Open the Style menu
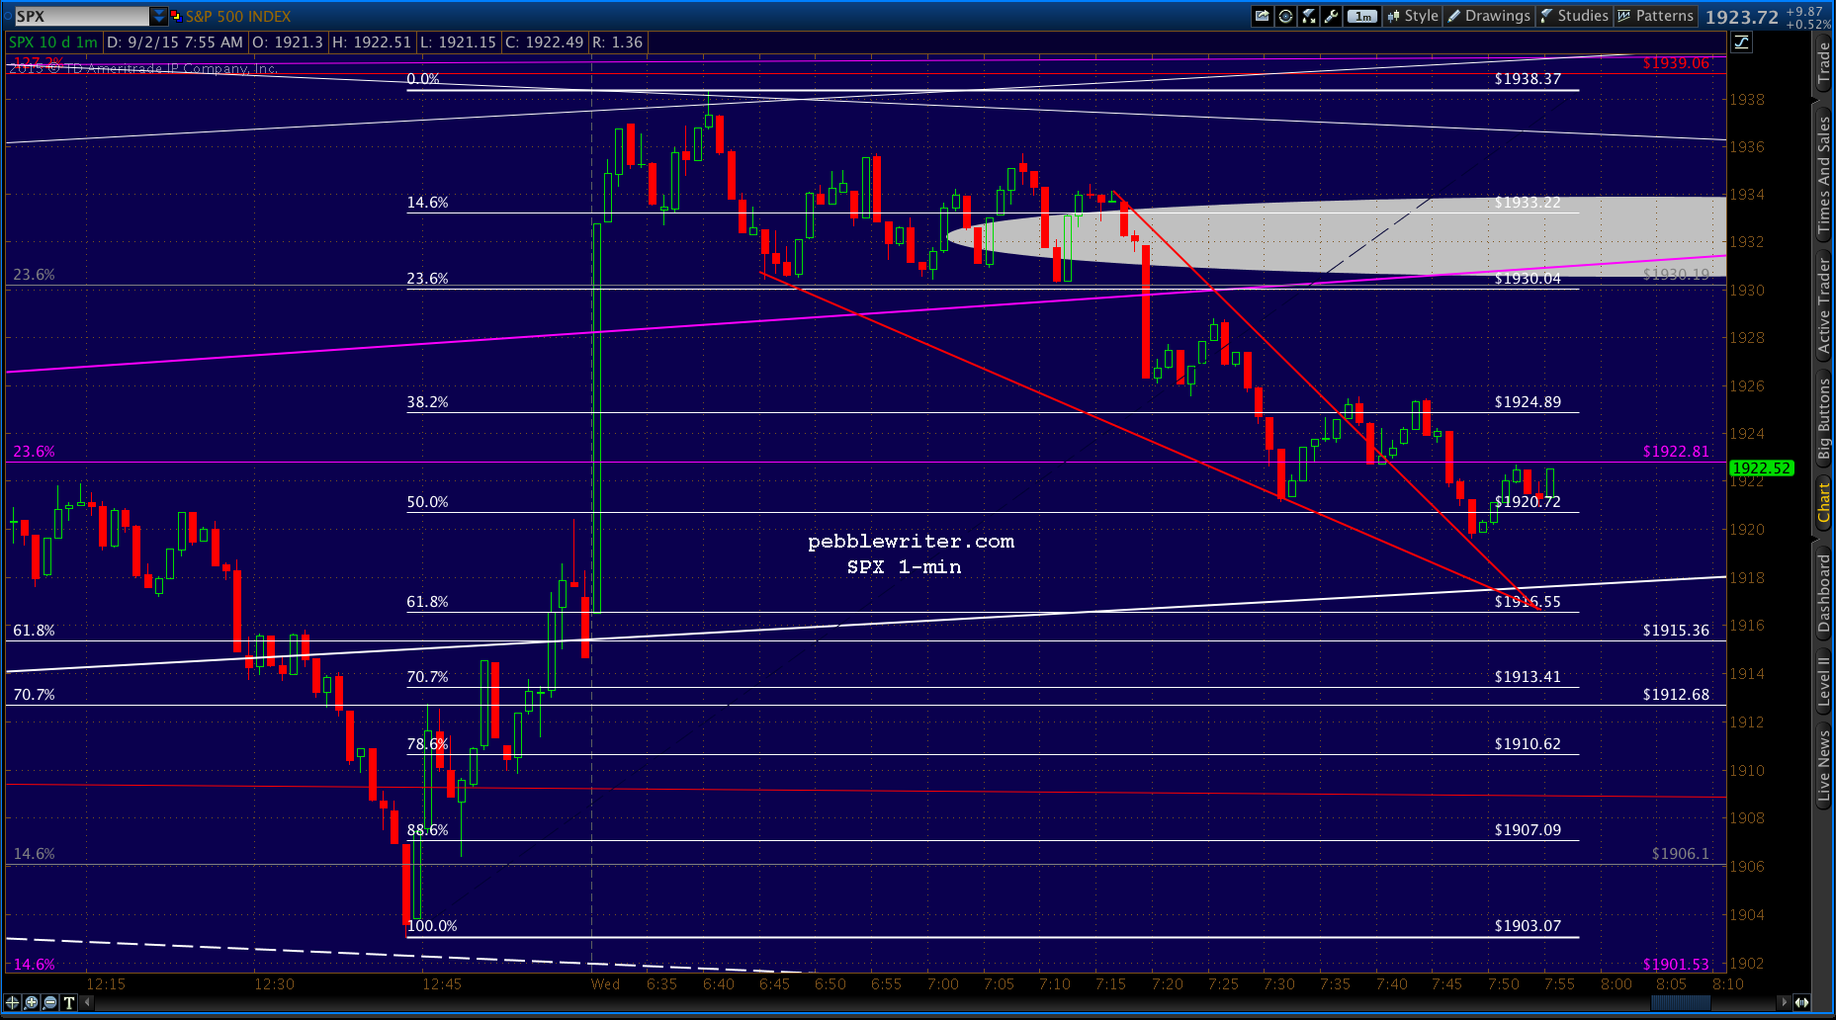Screen dimensions: 1836x1020 (1413, 16)
